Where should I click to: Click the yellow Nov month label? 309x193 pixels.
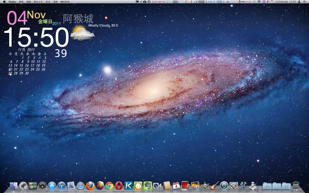[37, 15]
